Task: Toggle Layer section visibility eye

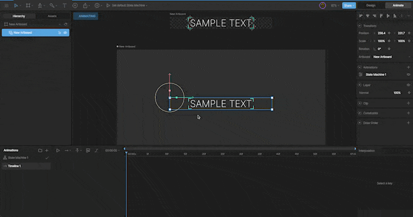Action: (x=408, y=85)
